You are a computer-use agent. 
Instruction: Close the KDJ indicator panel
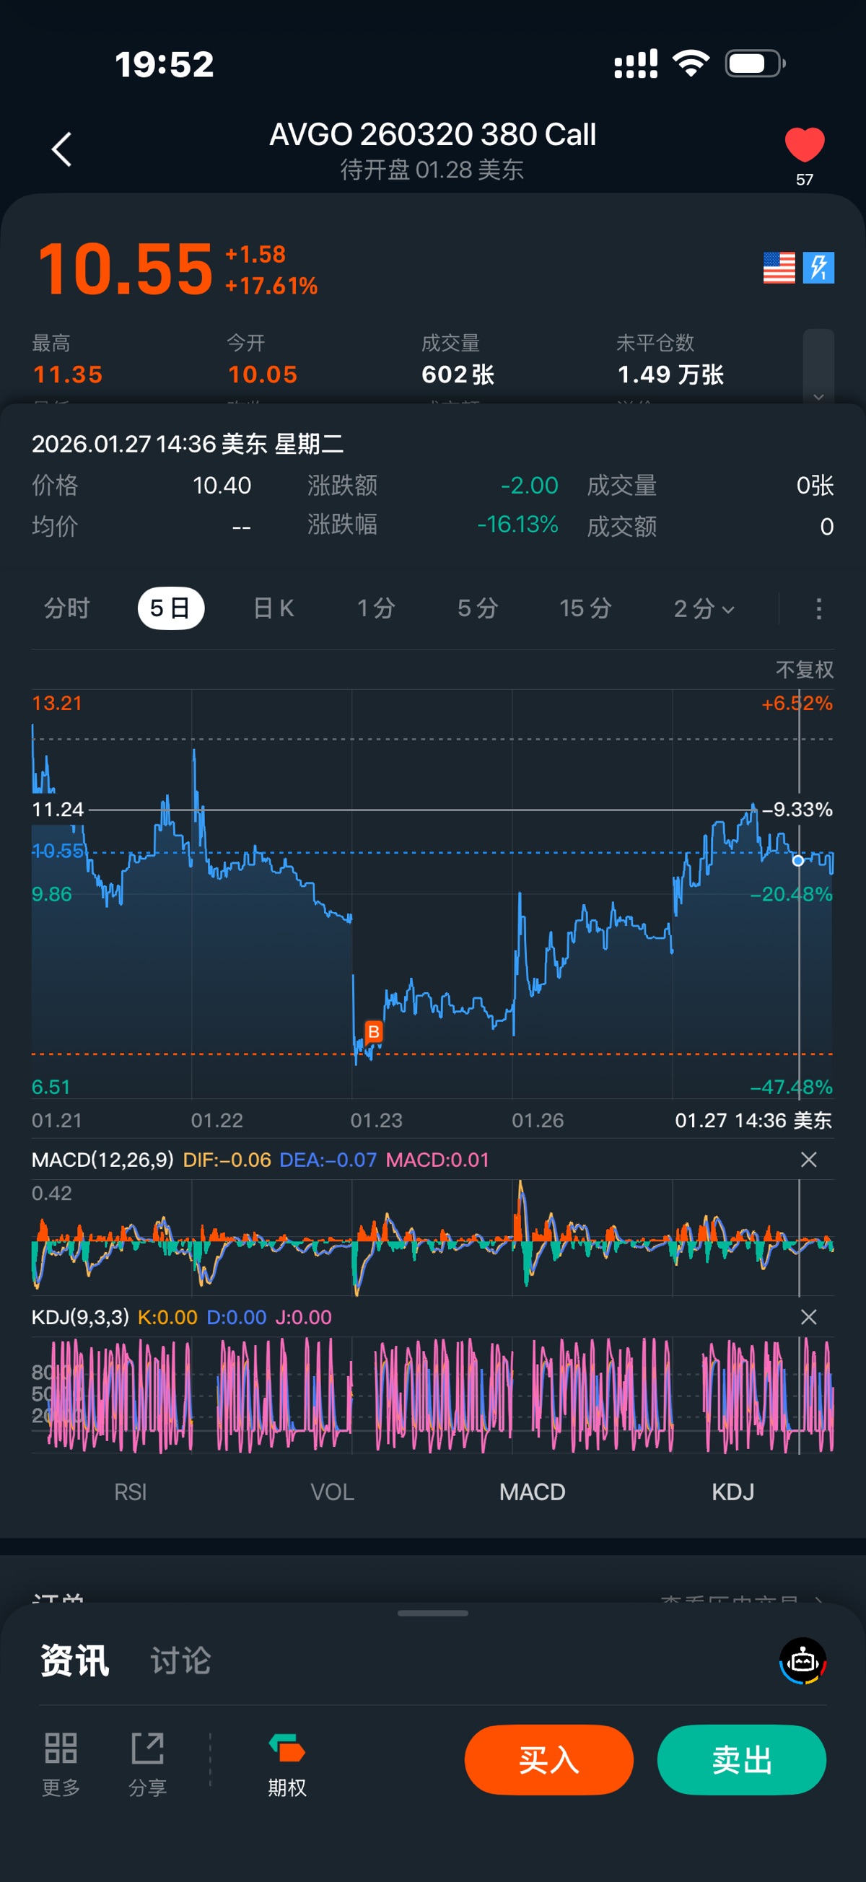point(808,1317)
